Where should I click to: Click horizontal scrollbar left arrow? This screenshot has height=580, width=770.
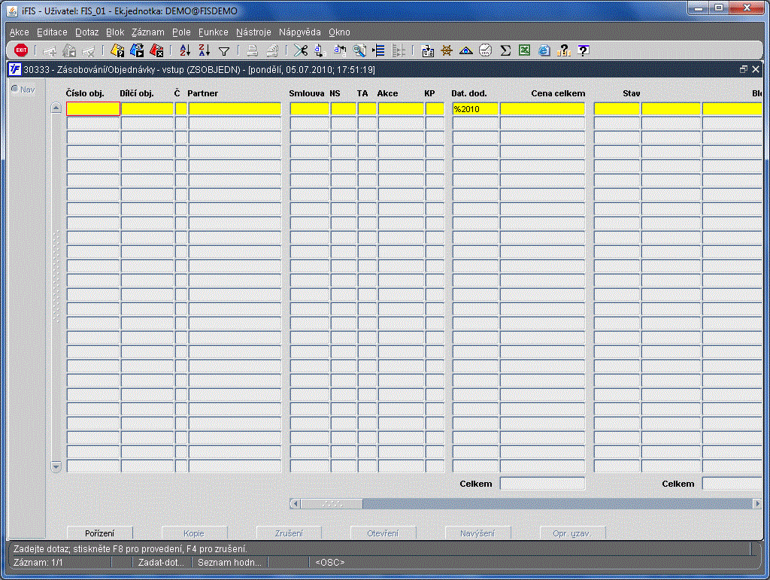coord(295,503)
